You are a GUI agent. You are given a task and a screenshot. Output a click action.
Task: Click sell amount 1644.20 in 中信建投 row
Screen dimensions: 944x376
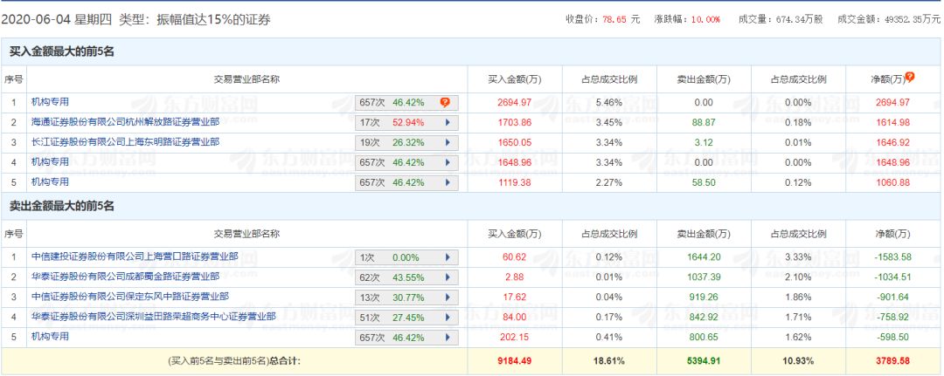click(703, 257)
